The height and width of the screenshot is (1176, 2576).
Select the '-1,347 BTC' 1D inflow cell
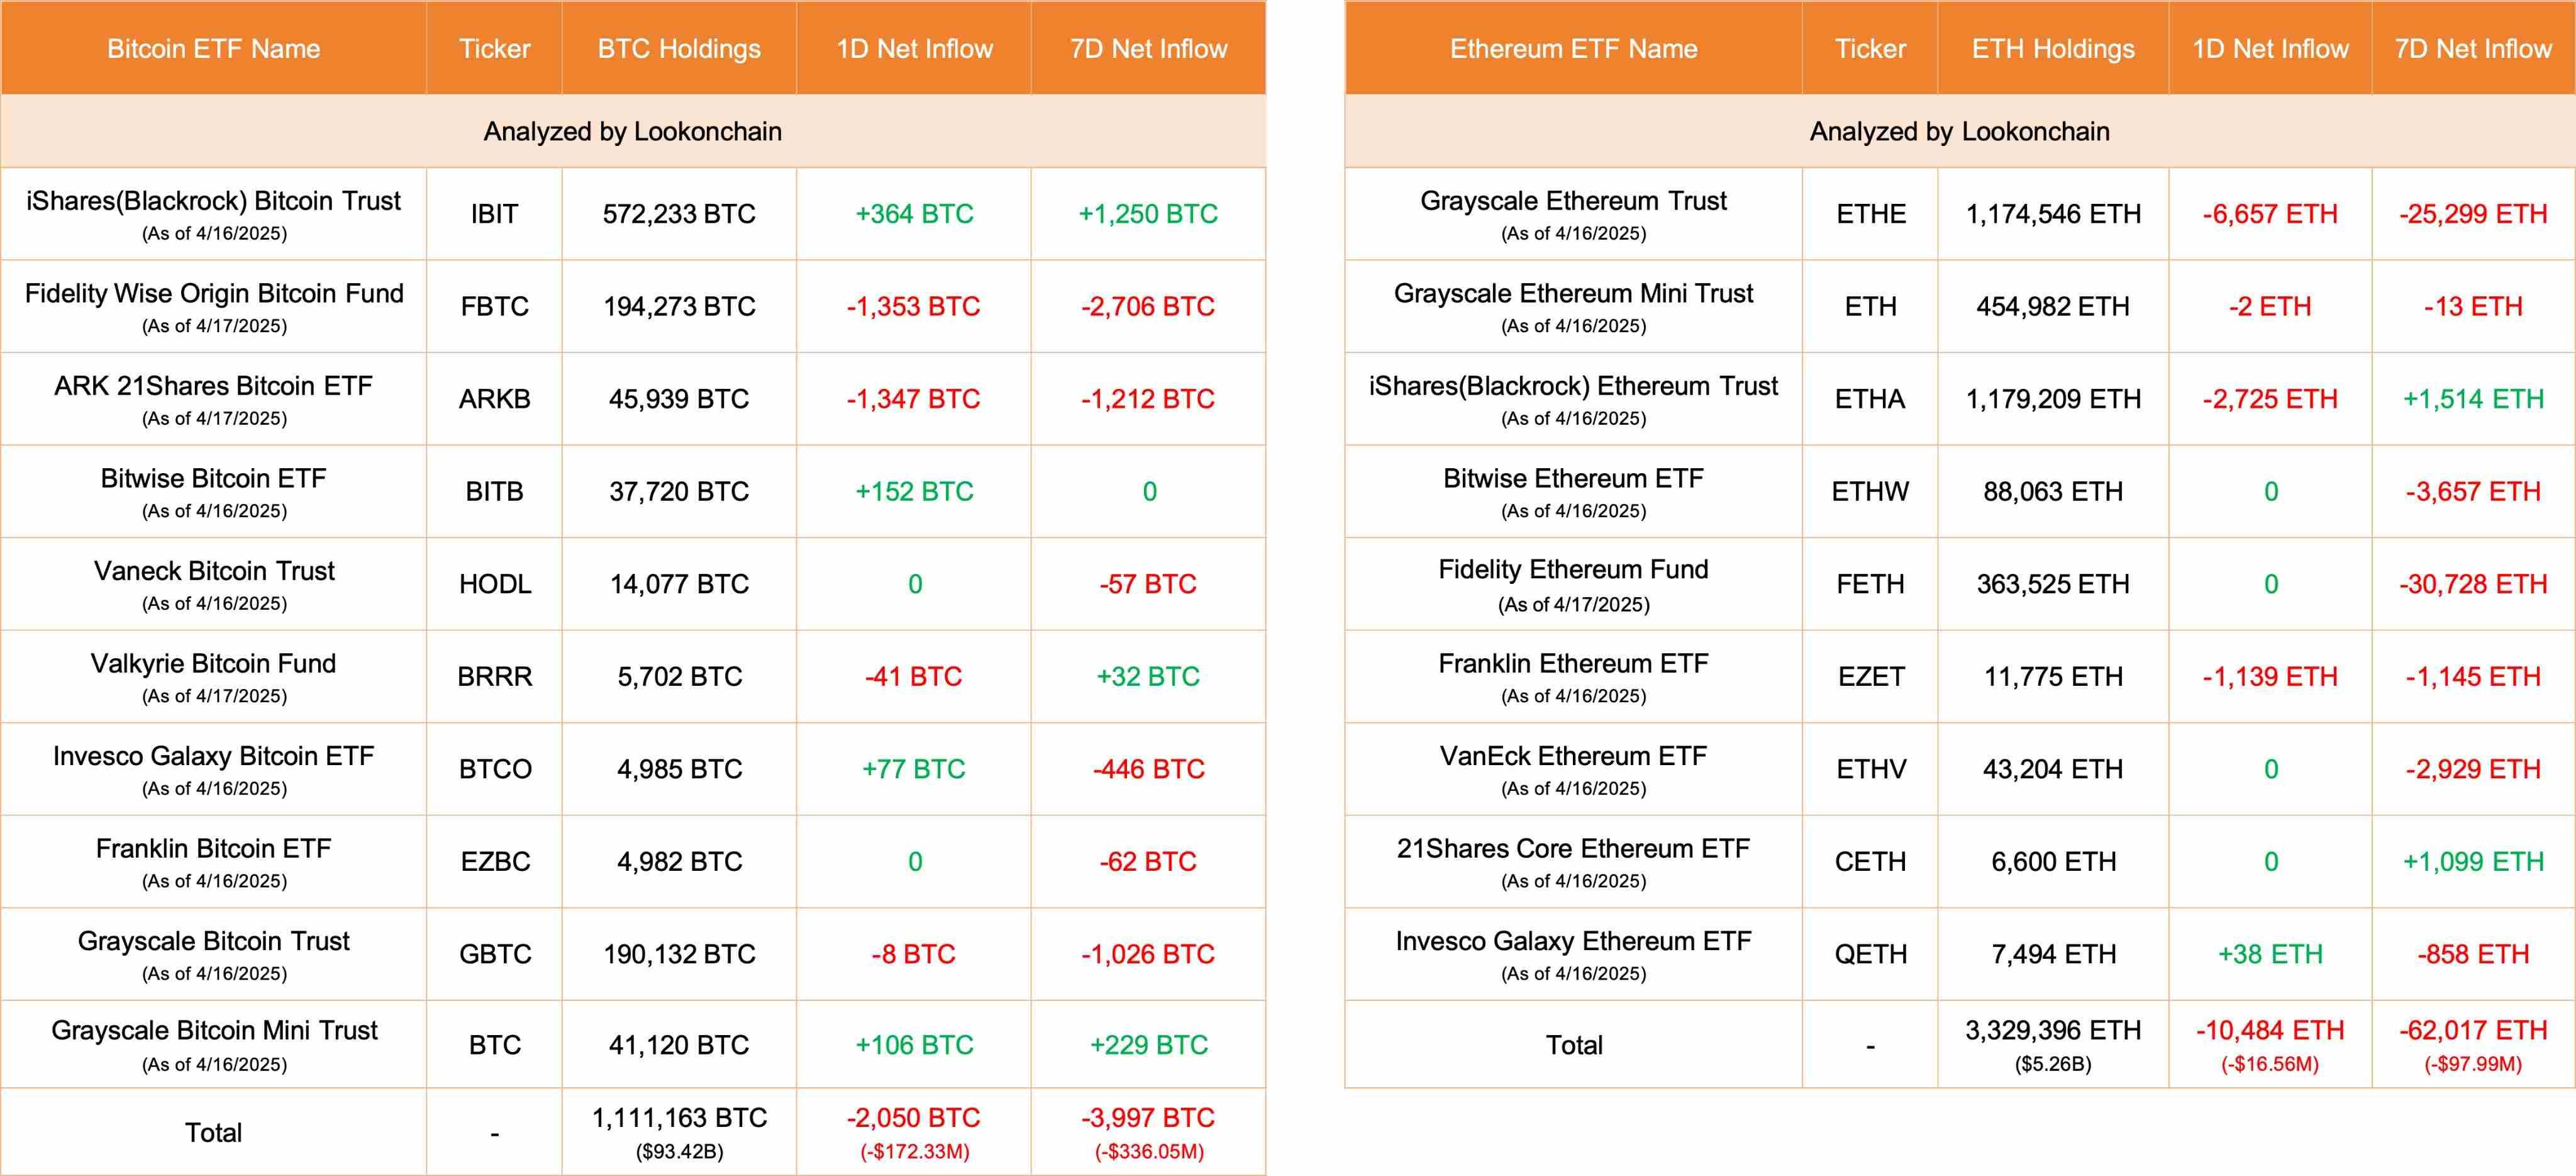tap(913, 400)
